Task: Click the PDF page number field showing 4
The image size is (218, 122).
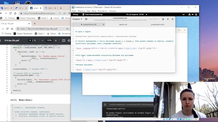Action: click(x=30, y=41)
